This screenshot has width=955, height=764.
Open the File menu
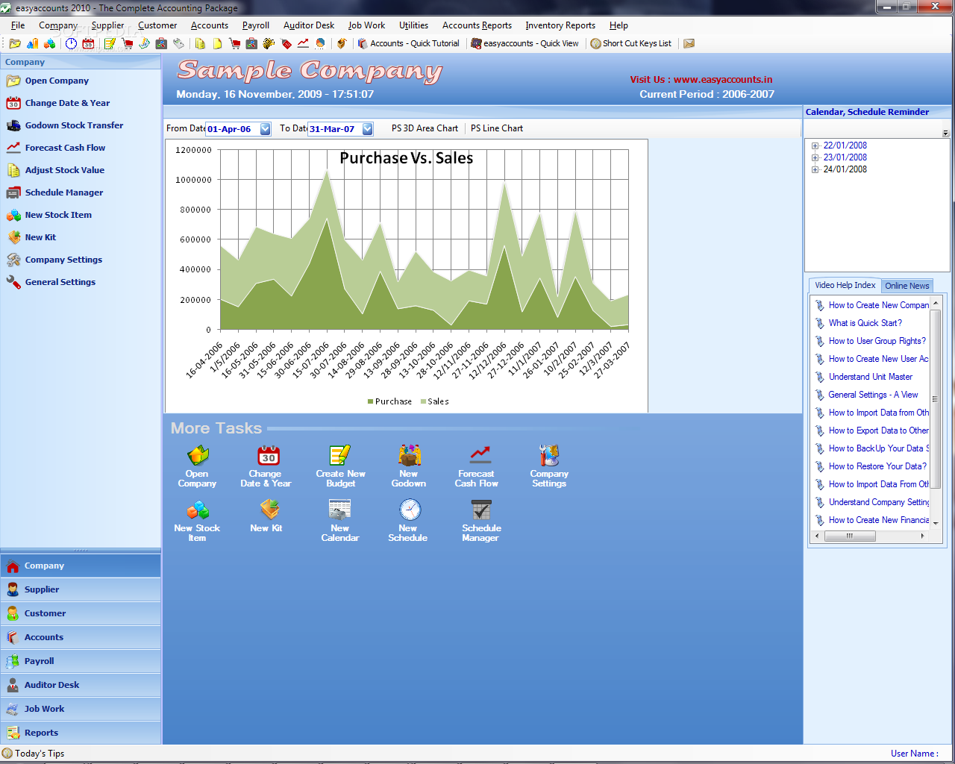[18, 25]
